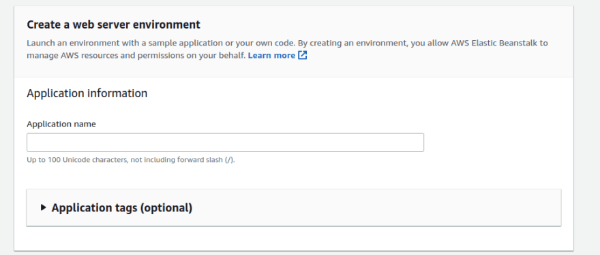The image size is (600, 255).
Task: Select the Application name field label
Action: point(61,124)
